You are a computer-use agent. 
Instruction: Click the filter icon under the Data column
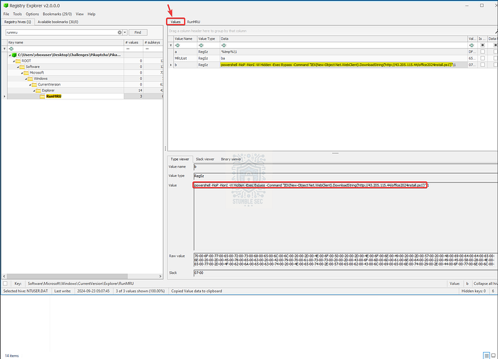point(223,45)
